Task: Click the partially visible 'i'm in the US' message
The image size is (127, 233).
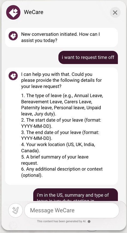Action: coord(76,195)
